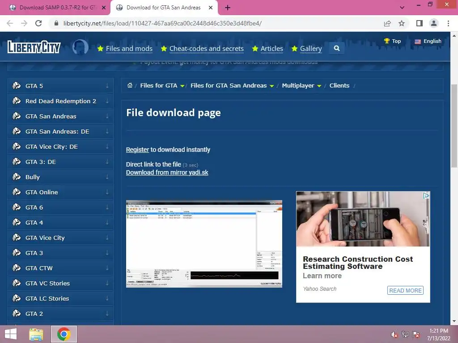The image size is (458, 343).
Task: Close the Download for GTA San Andreas tab
Action: click(x=211, y=8)
